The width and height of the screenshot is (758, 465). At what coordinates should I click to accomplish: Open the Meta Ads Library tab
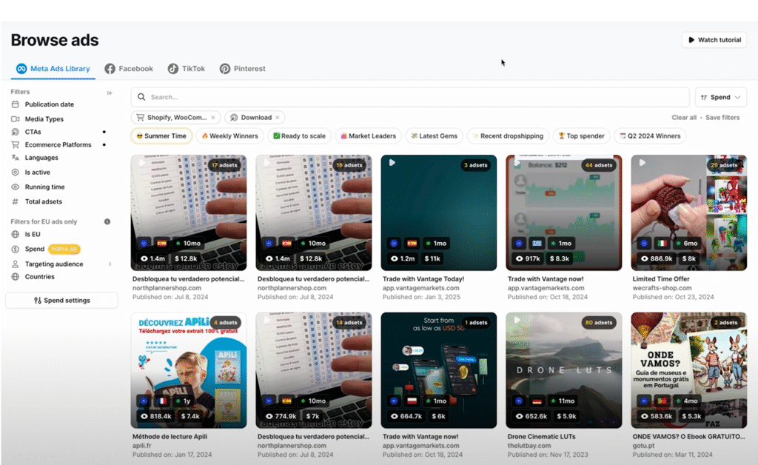[x=53, y=69]
